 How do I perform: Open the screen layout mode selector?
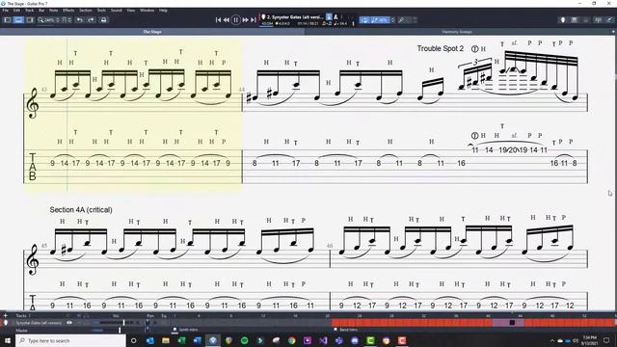point(67,19)
